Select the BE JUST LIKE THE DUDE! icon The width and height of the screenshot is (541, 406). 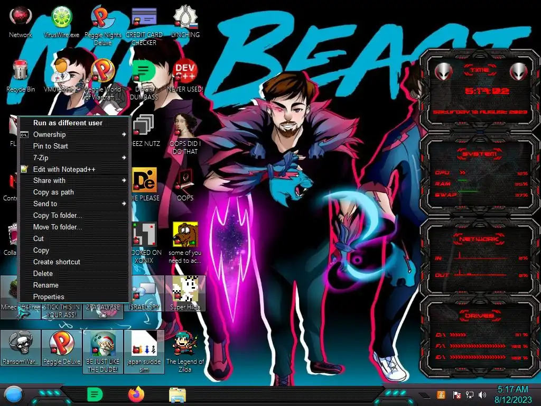(102, 352)
